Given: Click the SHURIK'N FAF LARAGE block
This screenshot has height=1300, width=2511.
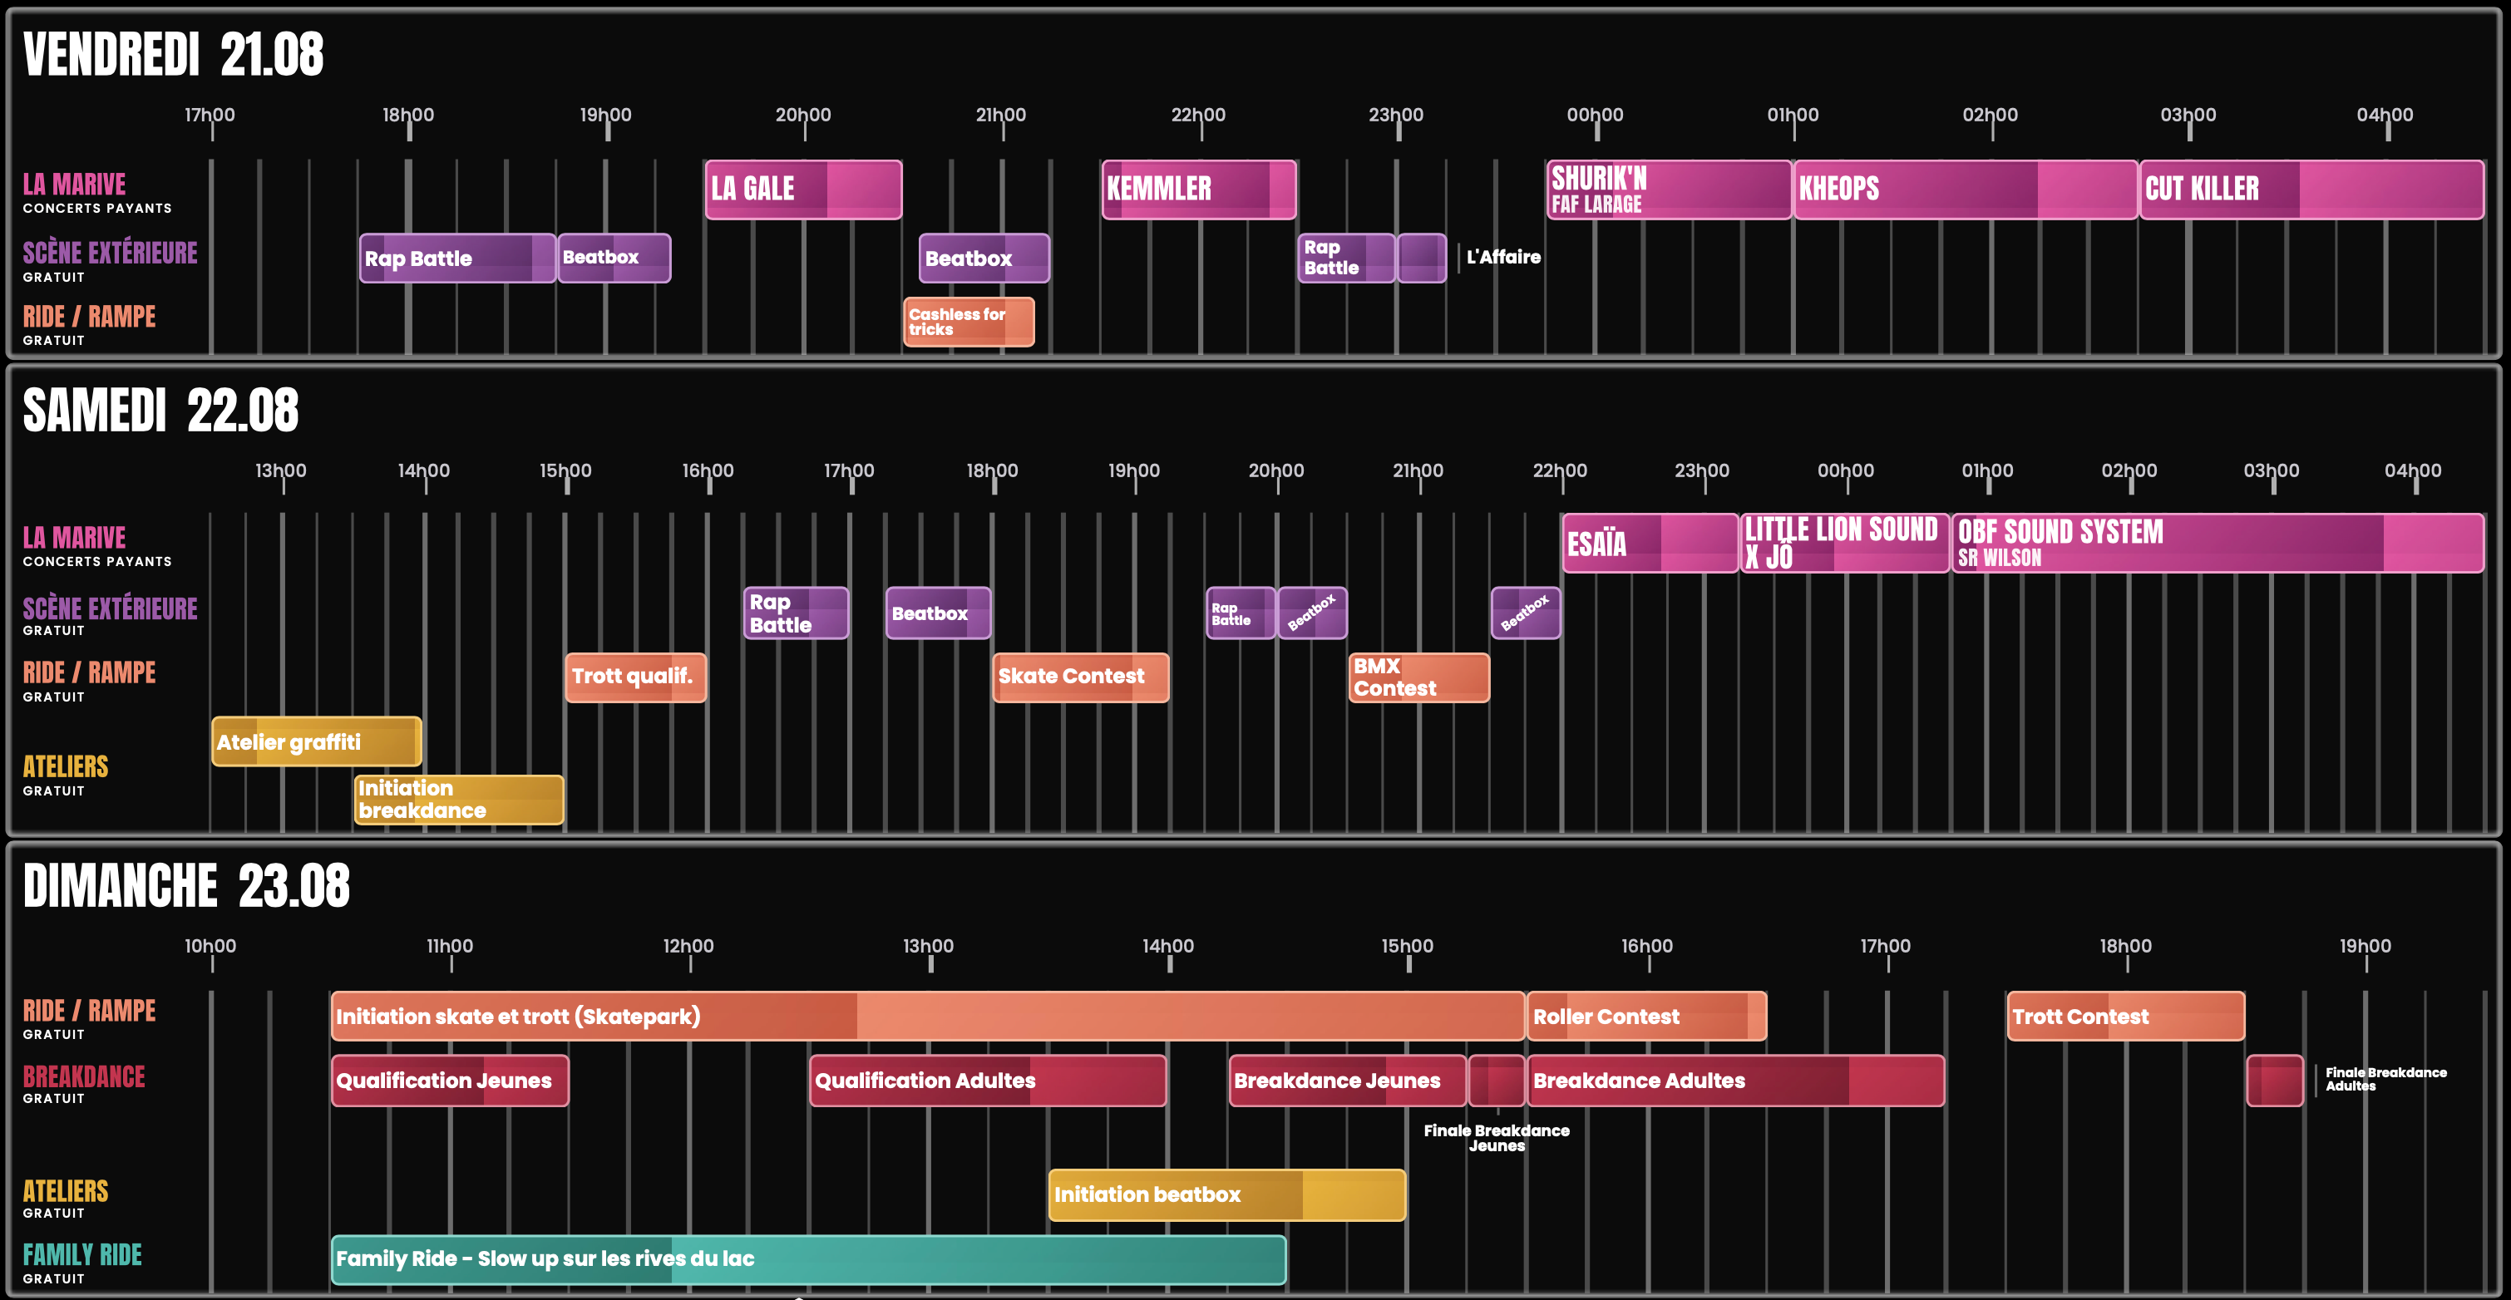Looking at the screenshot, I should (x=1669, y=189).
